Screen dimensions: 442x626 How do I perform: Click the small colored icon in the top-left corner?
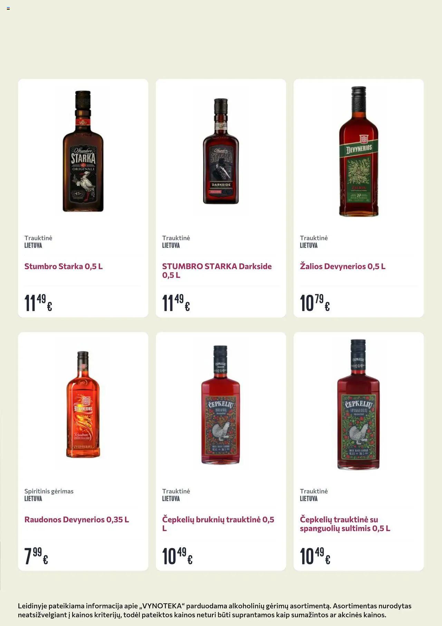coord(8,8)
